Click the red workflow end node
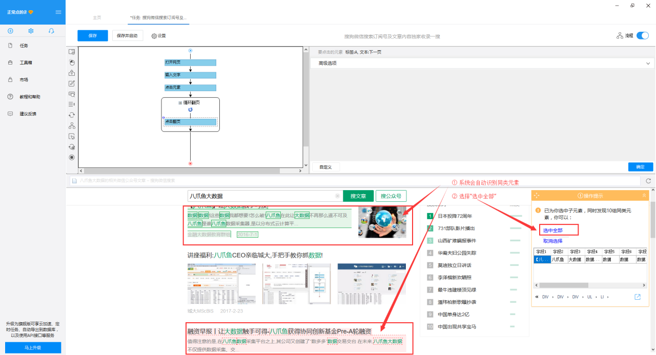The image size is (656, 355). 190,163
